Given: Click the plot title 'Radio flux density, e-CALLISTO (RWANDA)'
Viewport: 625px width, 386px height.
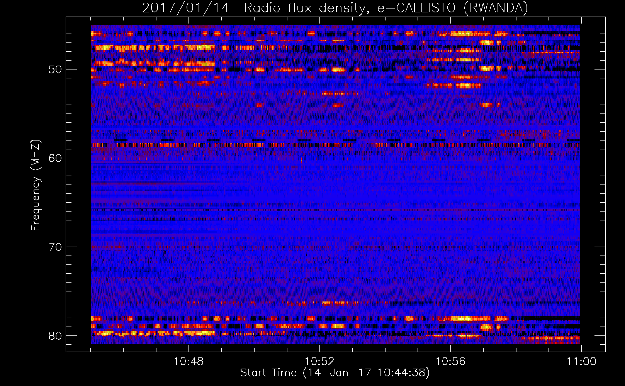Looking at the screenshot, I should [386, 8].
